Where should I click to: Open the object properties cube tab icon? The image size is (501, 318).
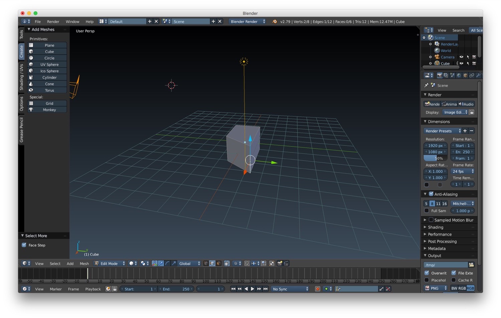coord(465,75)
